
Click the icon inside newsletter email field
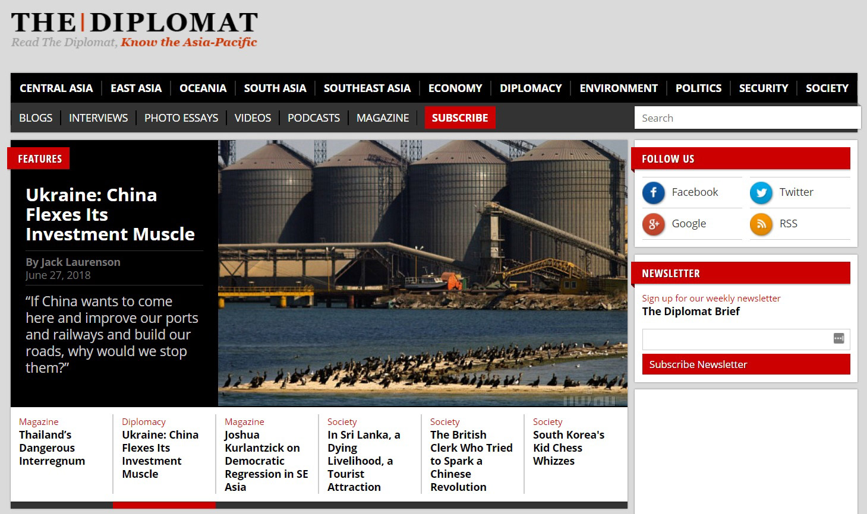point(838,338)
